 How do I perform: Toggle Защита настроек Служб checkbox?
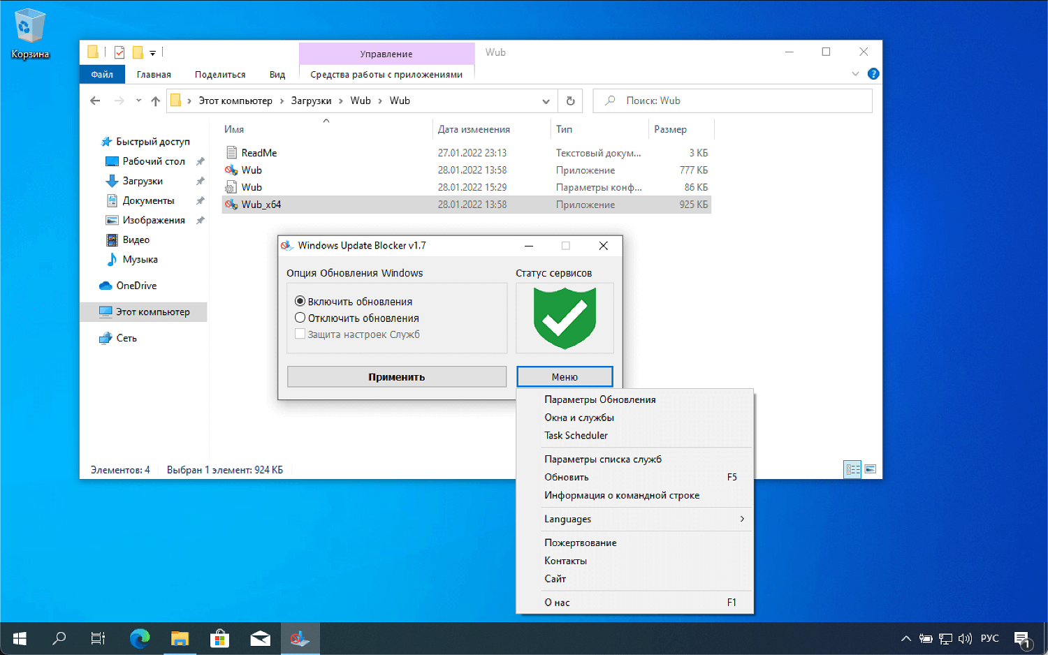pyautogui.click(x=300, y=334)
